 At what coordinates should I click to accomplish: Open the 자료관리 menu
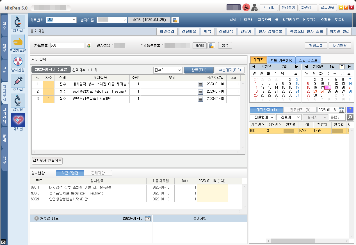pyautogui.click(x=264, y=20)
